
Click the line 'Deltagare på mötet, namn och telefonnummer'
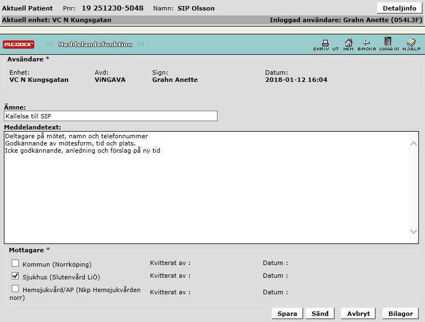pyautogui.click(x=76, y=136)
